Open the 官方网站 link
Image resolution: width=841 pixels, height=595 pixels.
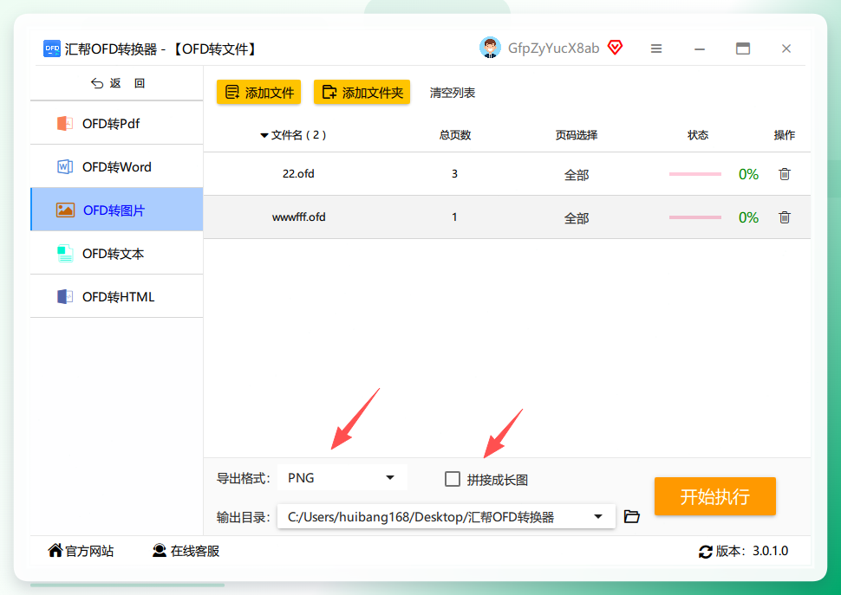click(81, 551)
